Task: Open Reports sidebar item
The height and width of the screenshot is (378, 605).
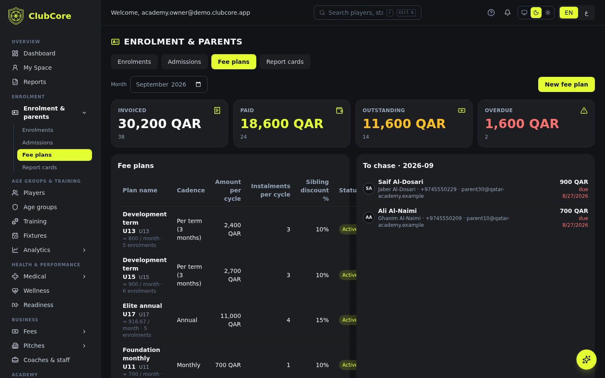Action: tap(50, 82)
